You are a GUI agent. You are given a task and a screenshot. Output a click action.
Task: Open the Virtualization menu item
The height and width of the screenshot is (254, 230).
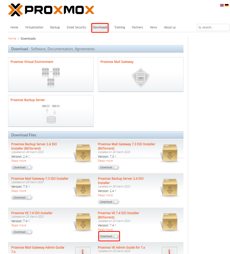click(34, 27)
